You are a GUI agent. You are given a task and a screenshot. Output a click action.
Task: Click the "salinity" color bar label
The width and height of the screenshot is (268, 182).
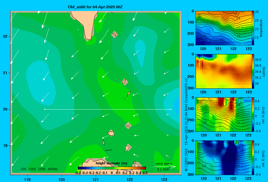264,72
